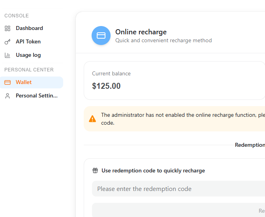Image resolution: width=265 pixels, height=217 pixels.
Task: Click the Personal Settings user icon
Action: click(8, 96)
